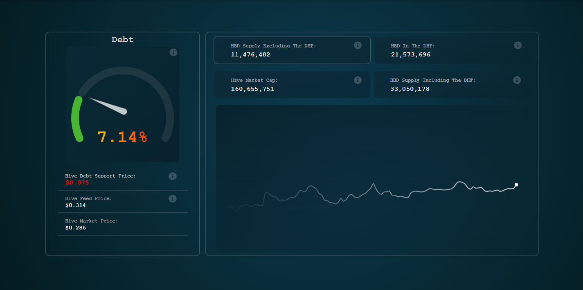This screenshot has width=583, height=290.
Task: Click the Hive Market Price label
Action: coord(92,221)
